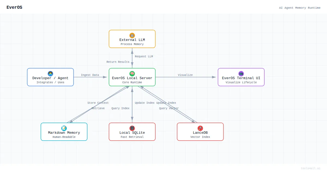This screenshot has width=327, height=172.
Task: Select the "LanceDB" node title
Action: click(200, 133)
